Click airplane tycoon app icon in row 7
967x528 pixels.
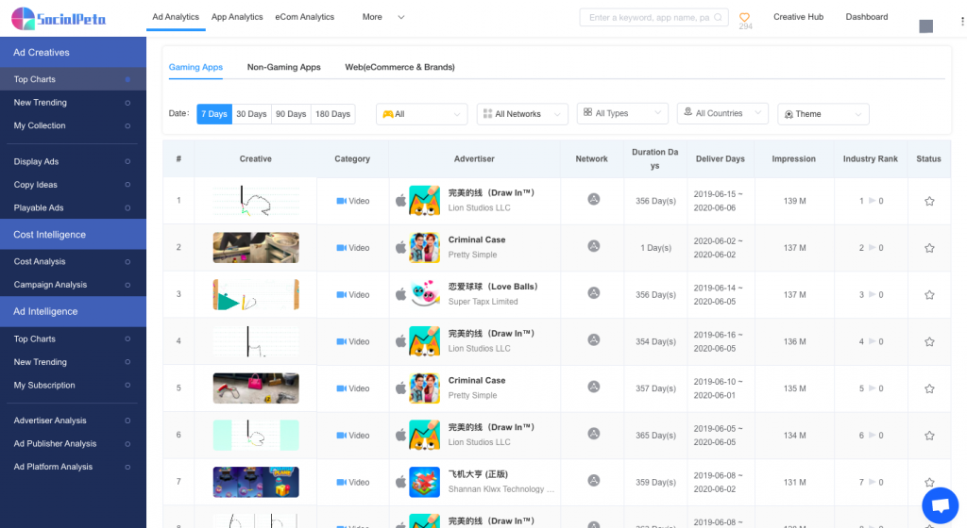[x=424, y=482]
